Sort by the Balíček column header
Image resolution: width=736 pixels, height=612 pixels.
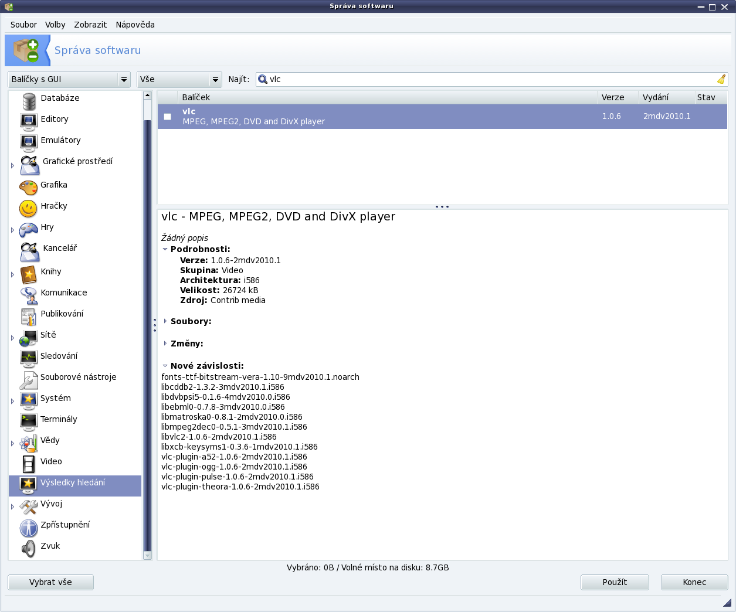[x=388, y=97]
